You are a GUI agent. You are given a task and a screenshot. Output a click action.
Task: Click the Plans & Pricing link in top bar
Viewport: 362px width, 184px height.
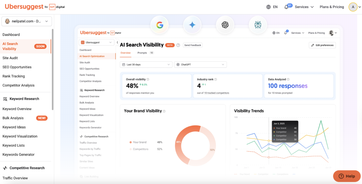pyautogui.click(x=332, y=7)
